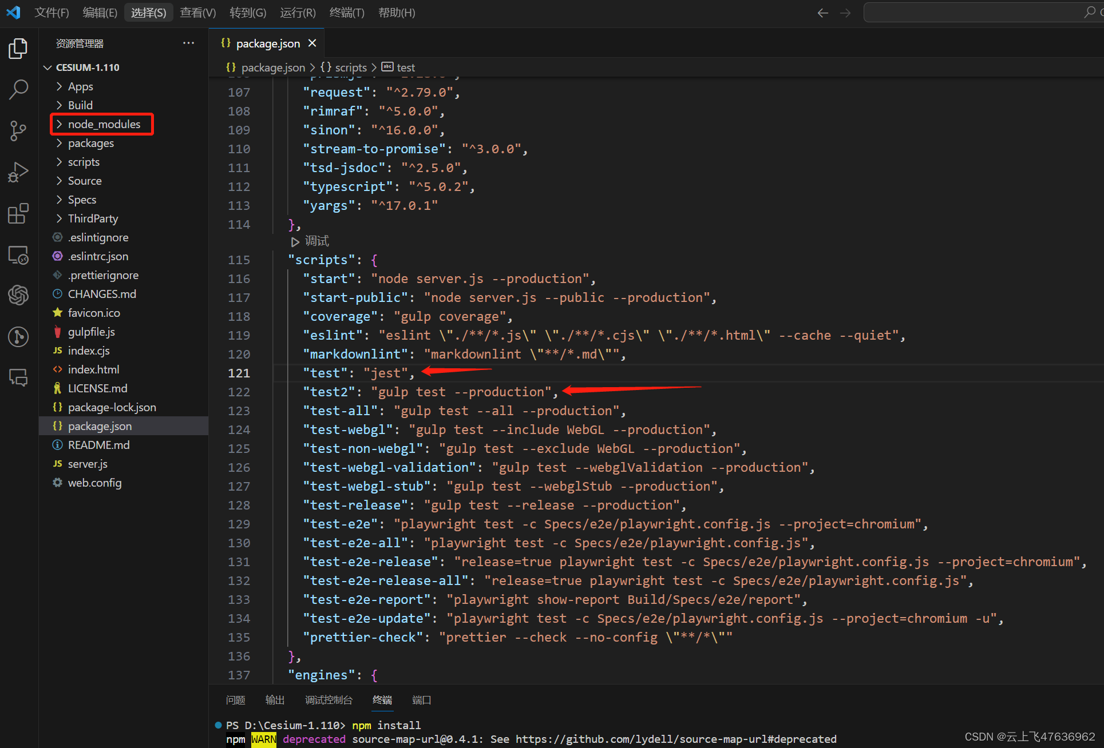Expand the node_modules folder
This screenshot has width=1104, height=748.
(x=124, y=124)
